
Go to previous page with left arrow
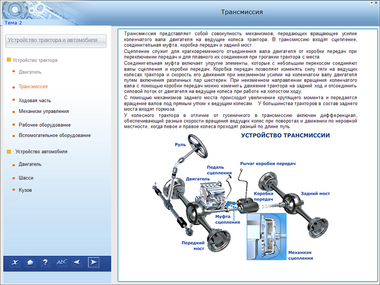click(76, 262)
